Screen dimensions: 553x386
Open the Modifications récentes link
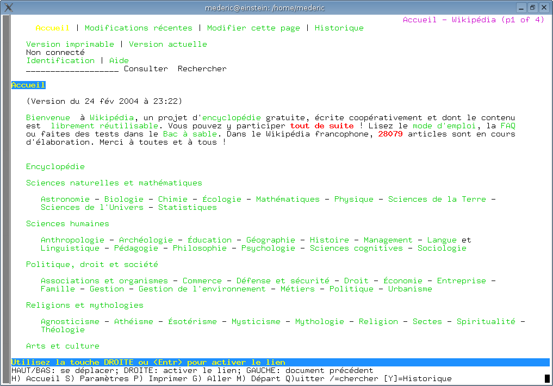click(x=138, y=28)
